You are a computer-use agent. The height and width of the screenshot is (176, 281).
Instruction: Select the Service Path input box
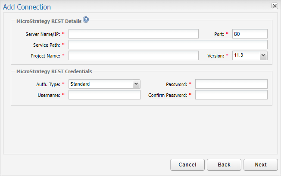[x=168, y=45]
